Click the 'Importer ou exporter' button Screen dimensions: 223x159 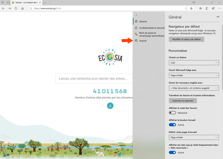(182, 100)
